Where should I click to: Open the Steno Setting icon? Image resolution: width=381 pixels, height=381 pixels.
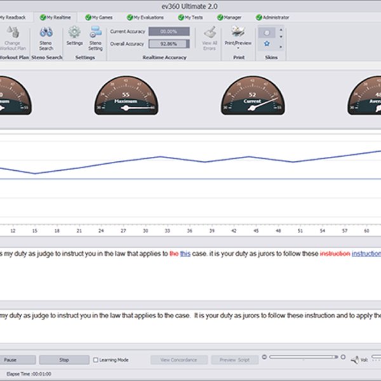coord(95,32)
